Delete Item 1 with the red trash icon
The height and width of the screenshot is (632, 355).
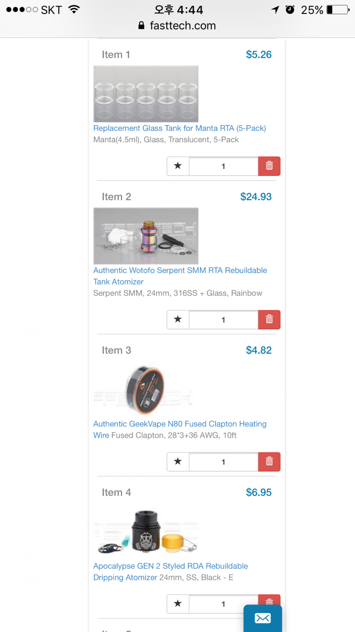click(269, 166)
